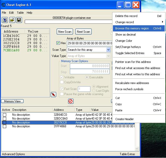This screenshot has width=166, height=158.
Task: Click the Fast Scan alignment value field
Action: (x=84, y=89)
